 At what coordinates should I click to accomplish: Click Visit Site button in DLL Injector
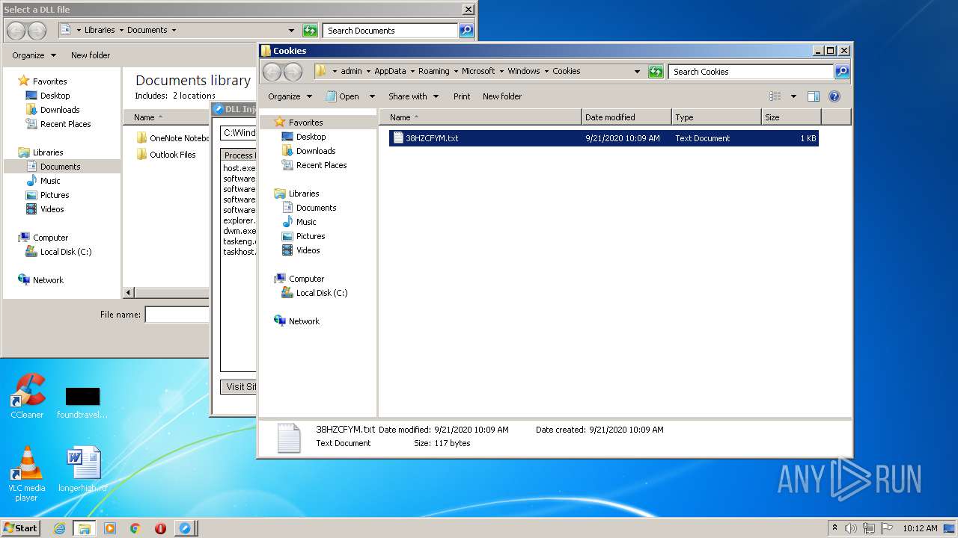pyautogui.click(x=239, y=387)
